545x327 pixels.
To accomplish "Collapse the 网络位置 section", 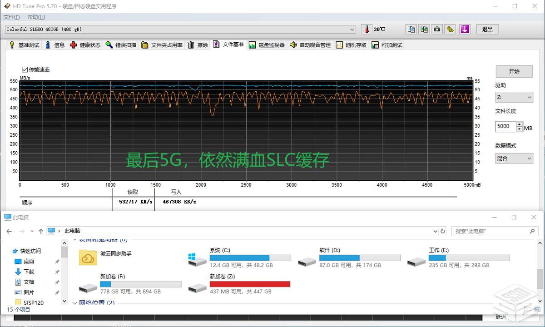I will (x=74, y=302).
